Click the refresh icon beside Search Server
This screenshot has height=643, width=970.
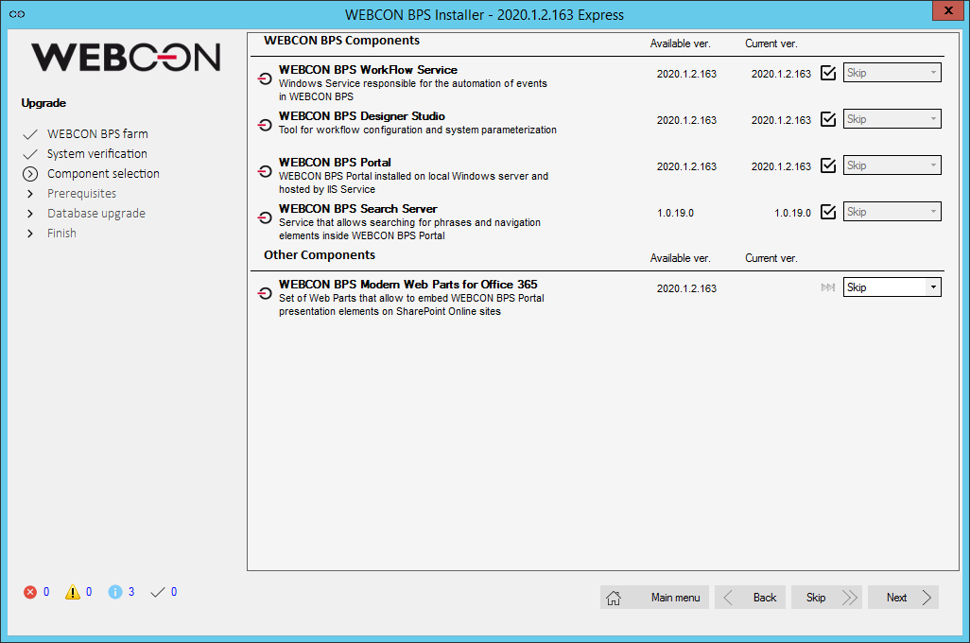(265, 217)
